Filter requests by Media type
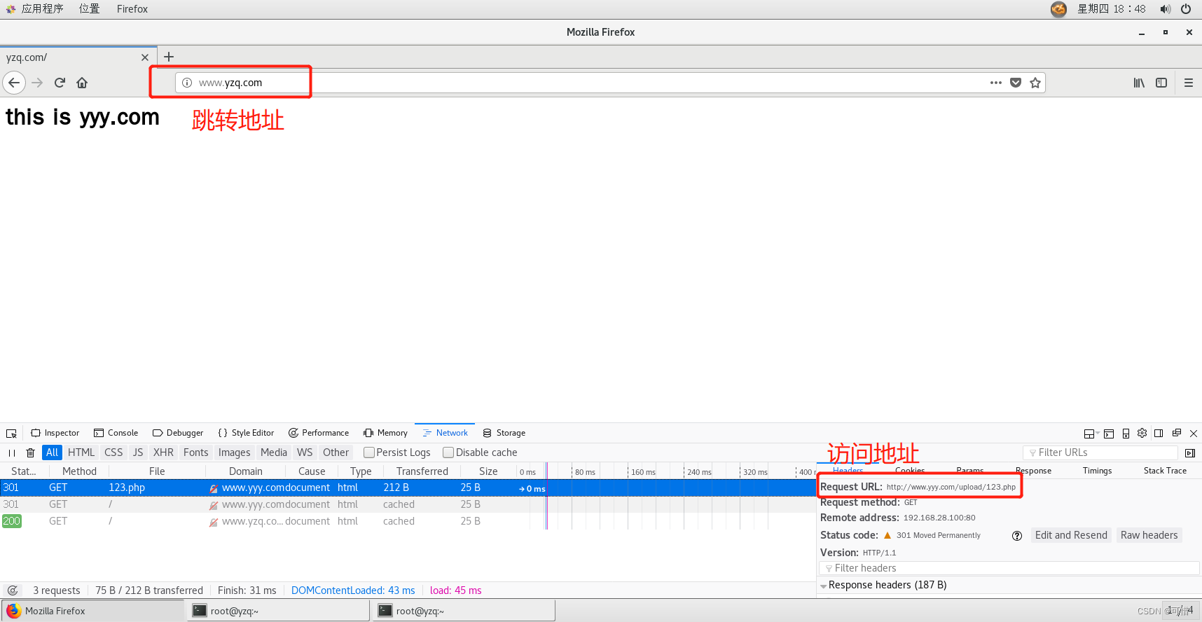The height and width of the screenshot is (622, 1202). [x=274, y=452]
